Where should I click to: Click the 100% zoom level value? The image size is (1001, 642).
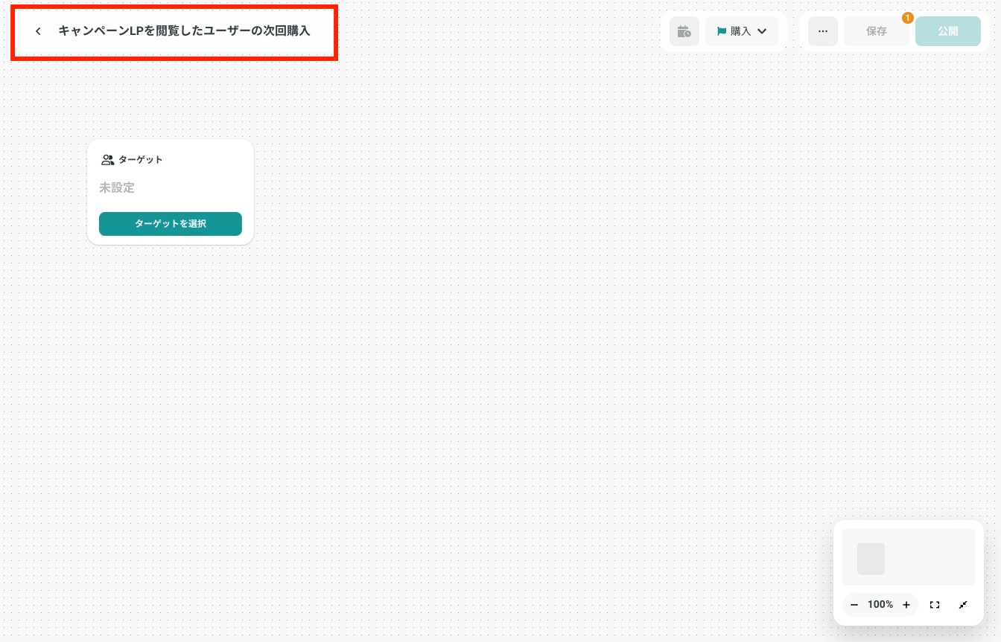[880, 605]
